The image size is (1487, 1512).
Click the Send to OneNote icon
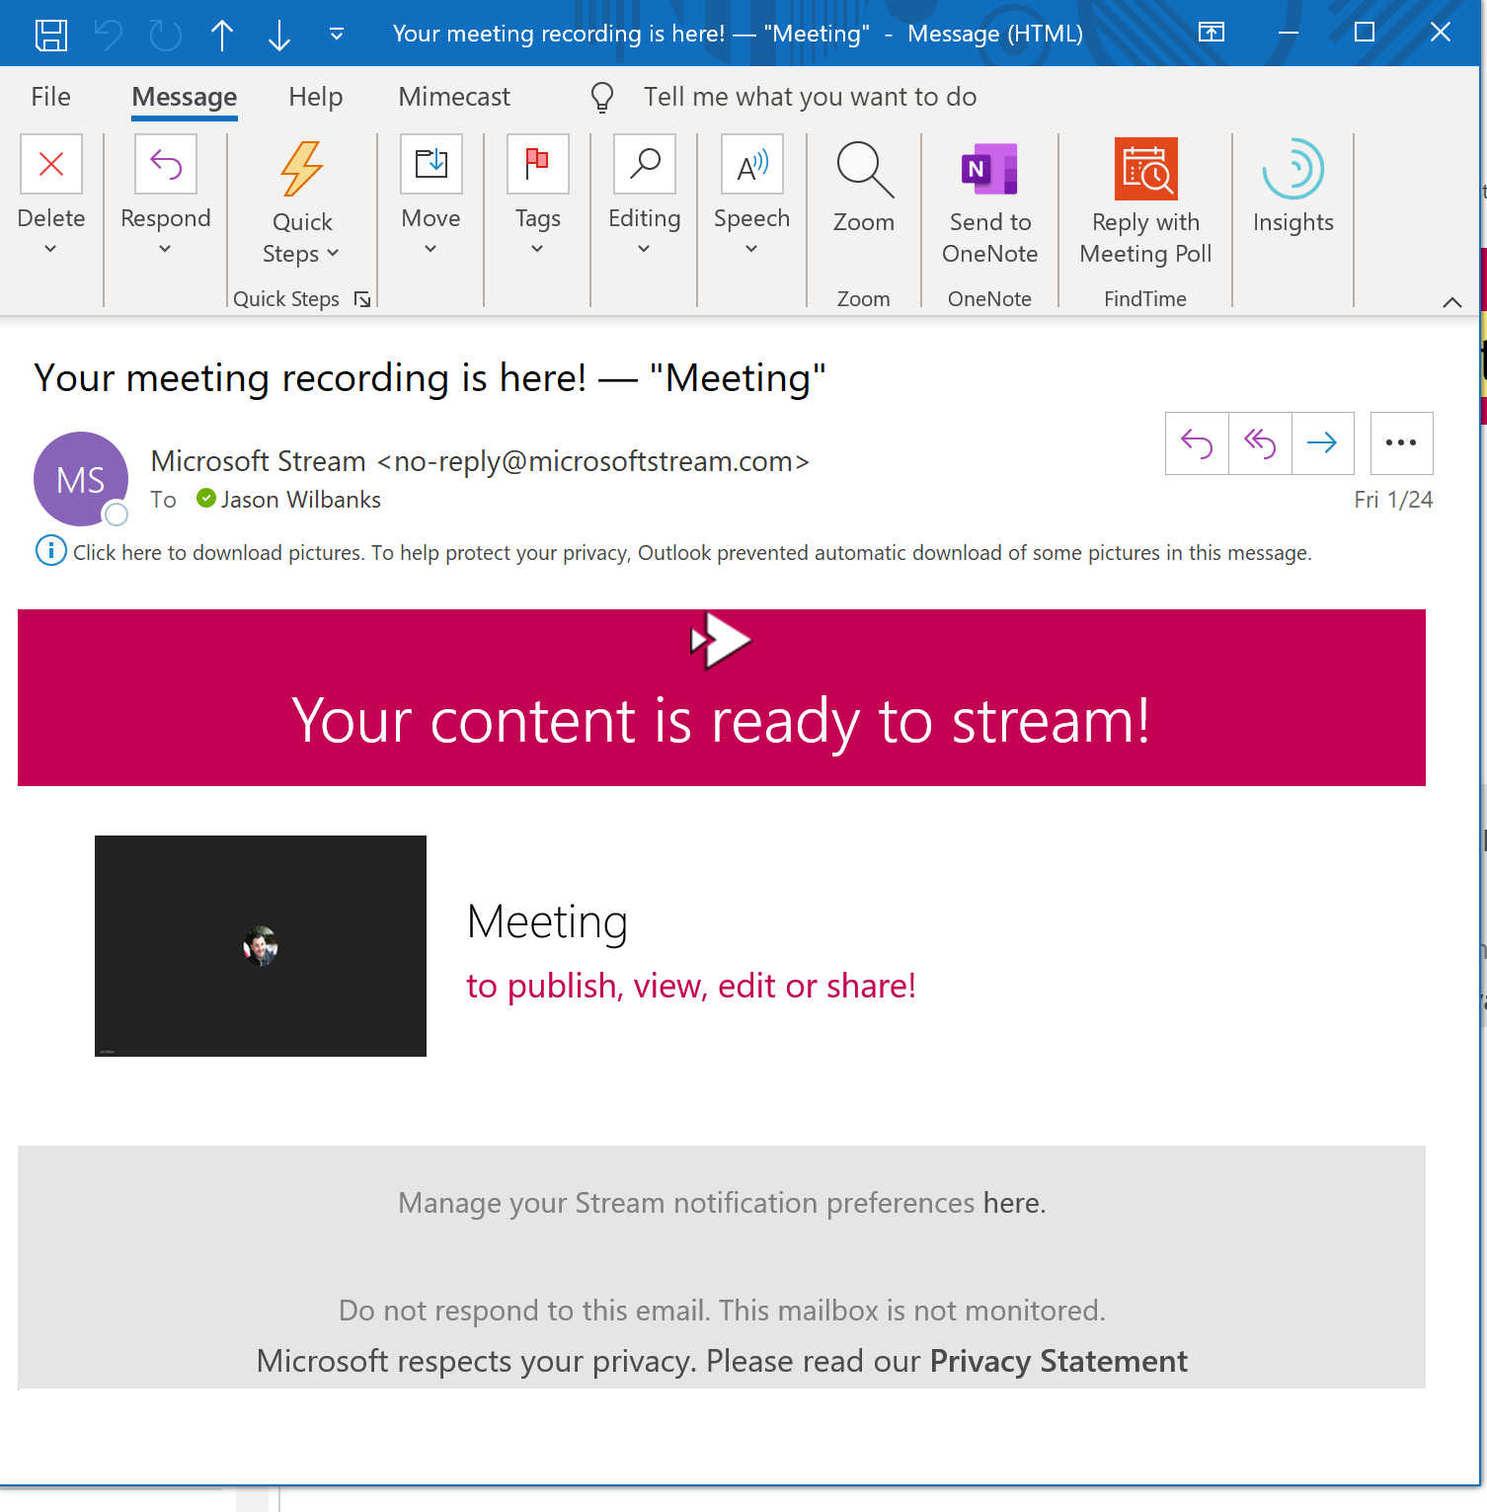990,169
